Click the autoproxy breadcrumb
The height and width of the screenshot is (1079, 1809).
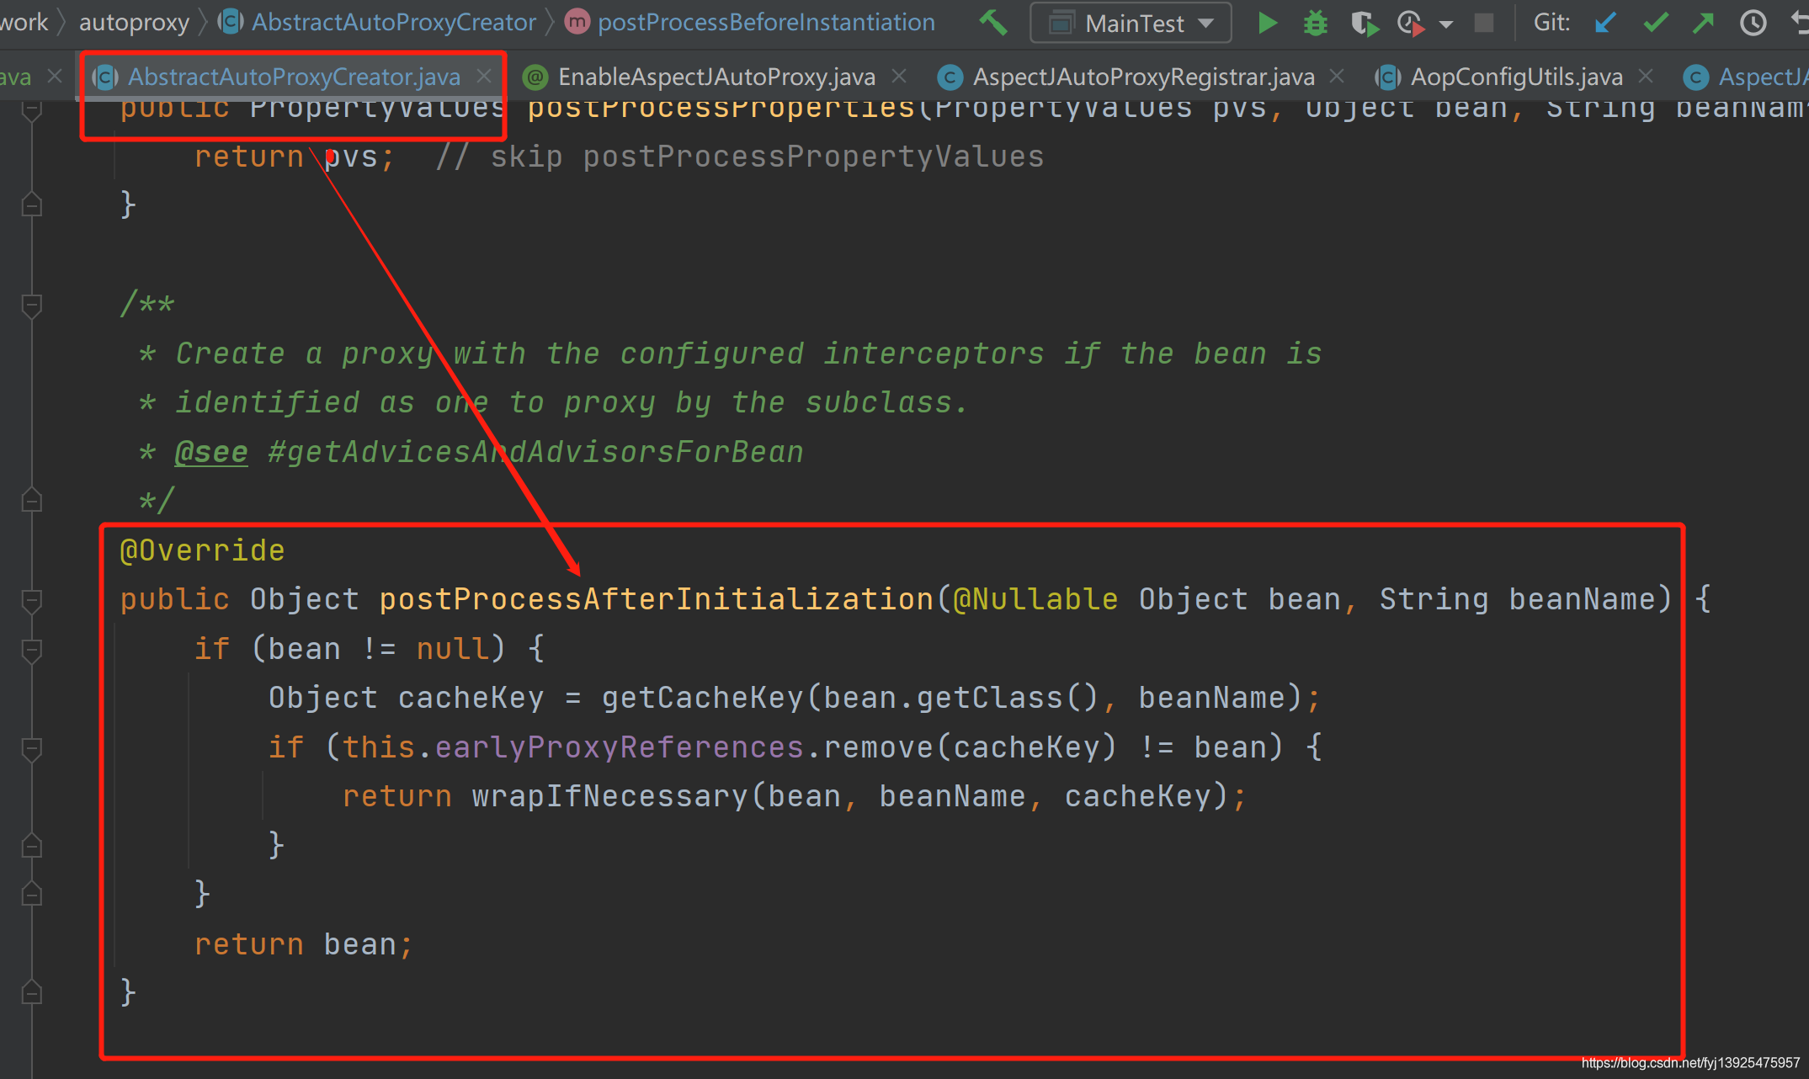coord(134,22)
